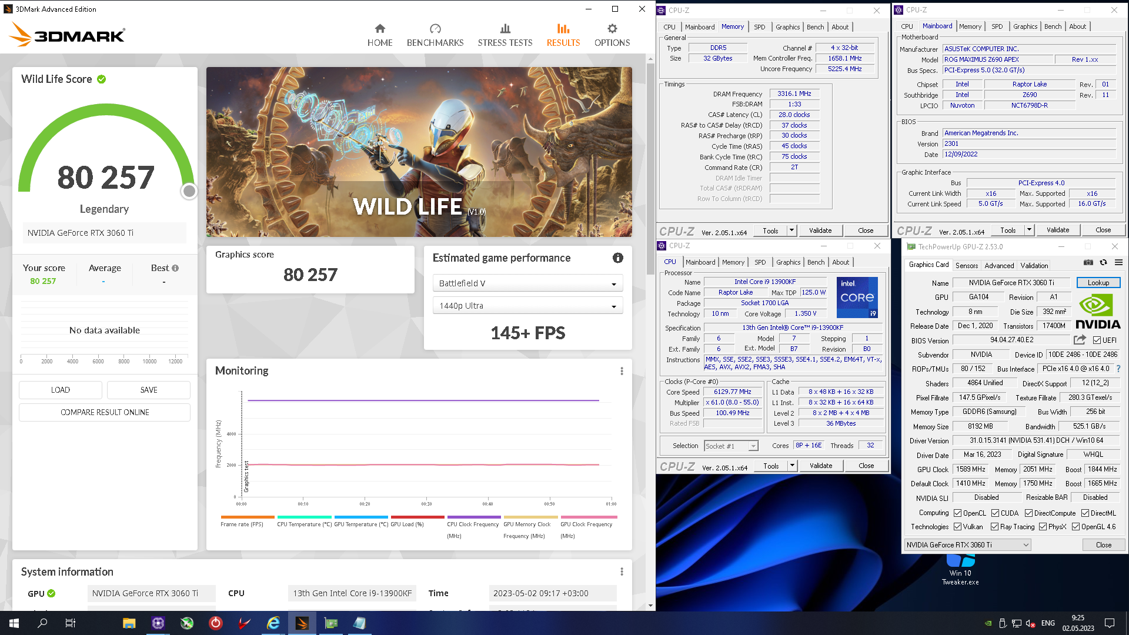Click the Bus Interface question mark in GPU-Z
1129x635 pixels.
coord(1118,369)
